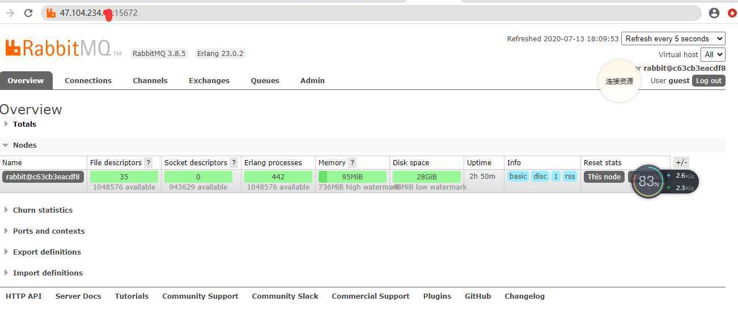This screenshot has height=314, width=738.
Task: Click the basic info tag
Action: pos(518,176)
